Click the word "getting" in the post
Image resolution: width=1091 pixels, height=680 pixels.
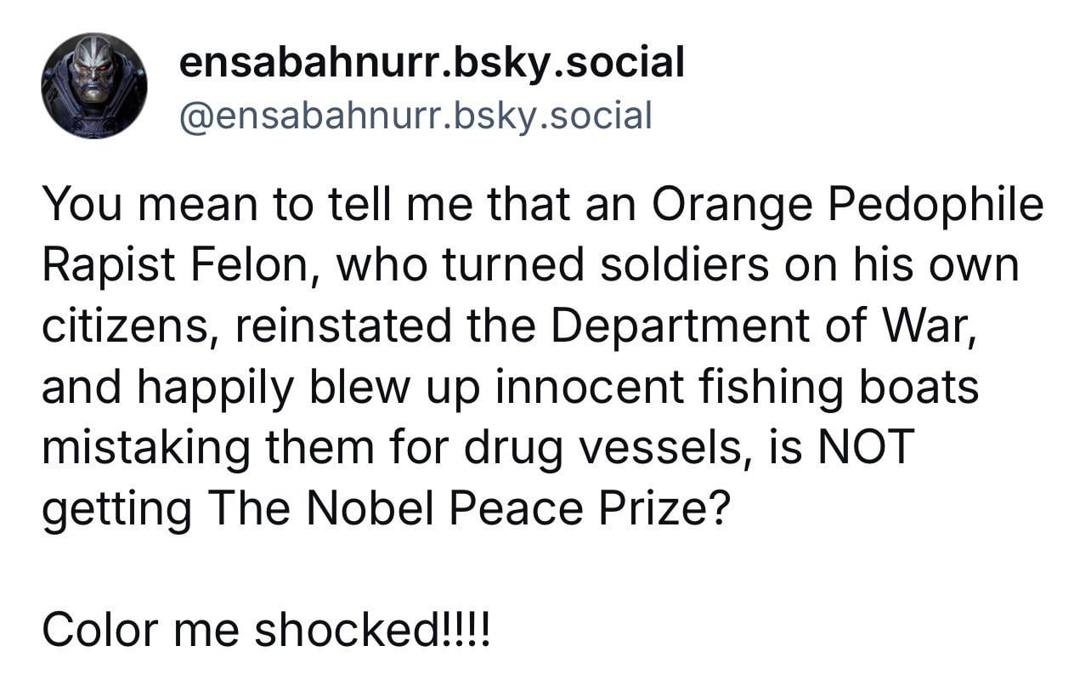tap(116, 509)
